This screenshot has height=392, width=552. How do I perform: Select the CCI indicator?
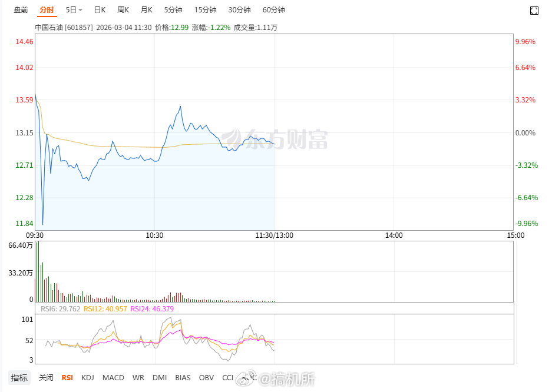click(x=228, y=378)
